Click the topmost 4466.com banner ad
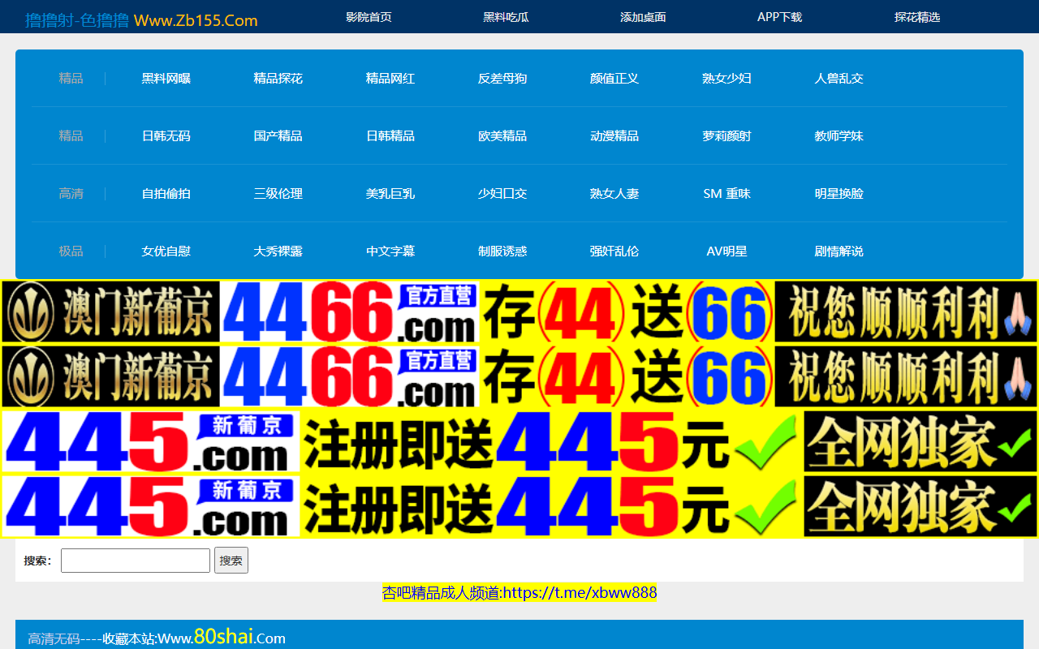Viewport: 1039px width, 649px height. pos(519,312)
